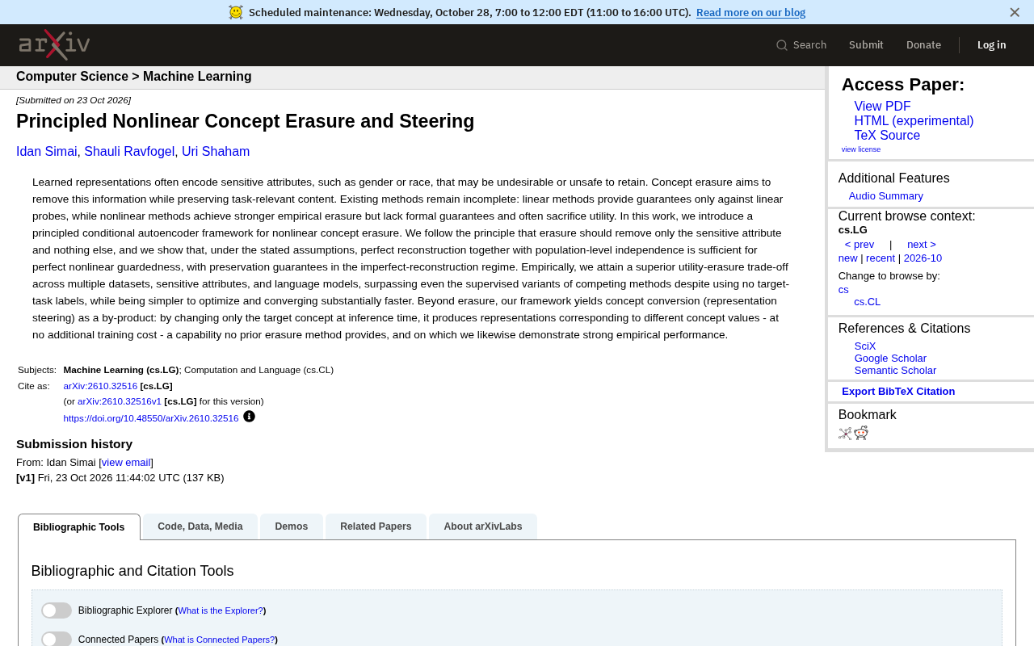Open Google Scholar citations link
Image resolution: width=1034 pixels, height=646 pixels.
(890, 359)
